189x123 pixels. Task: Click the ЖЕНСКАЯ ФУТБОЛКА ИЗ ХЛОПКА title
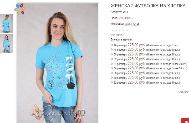148,6
